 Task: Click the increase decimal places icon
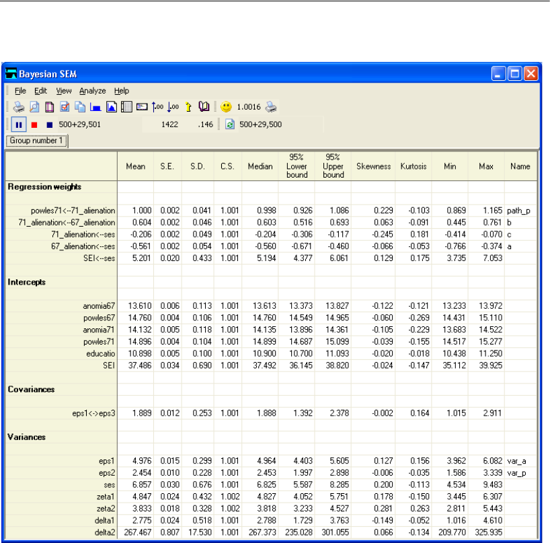click(x=158, y=107)
